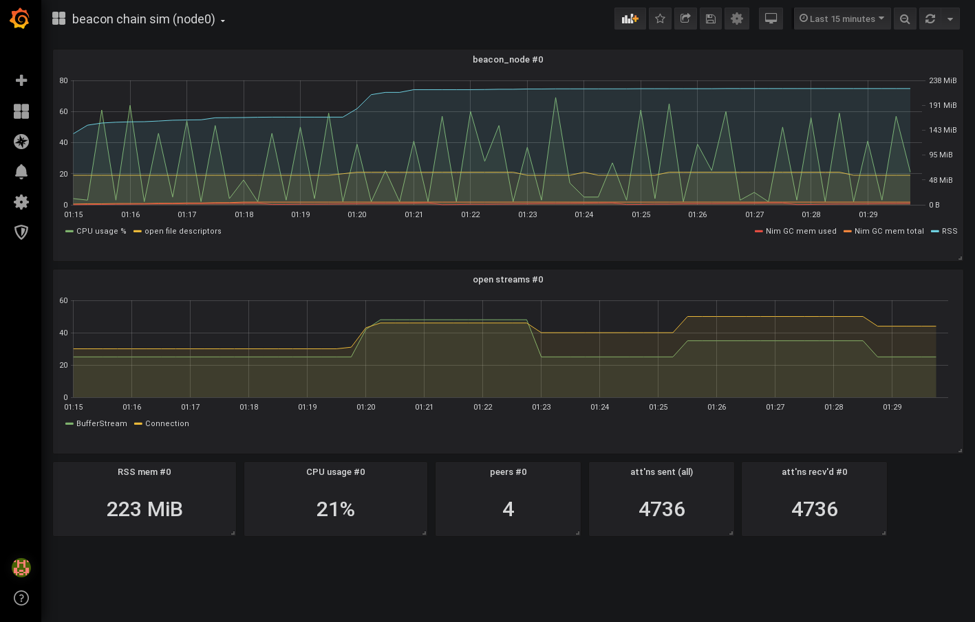Open the Explore compass icon

[x=21, y=142]
